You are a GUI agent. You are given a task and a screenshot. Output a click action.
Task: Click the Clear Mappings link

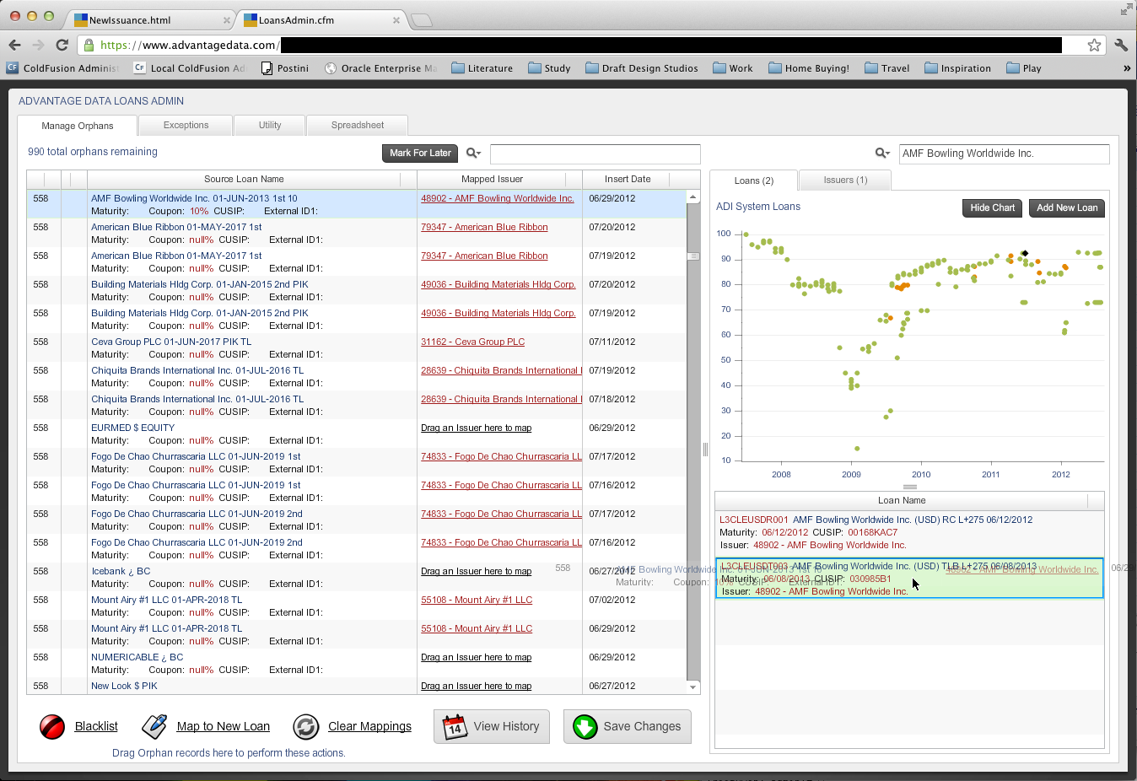pos(369,726)
